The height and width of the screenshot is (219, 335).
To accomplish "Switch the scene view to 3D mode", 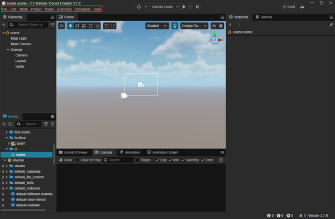I will click(x=61, y=26).
